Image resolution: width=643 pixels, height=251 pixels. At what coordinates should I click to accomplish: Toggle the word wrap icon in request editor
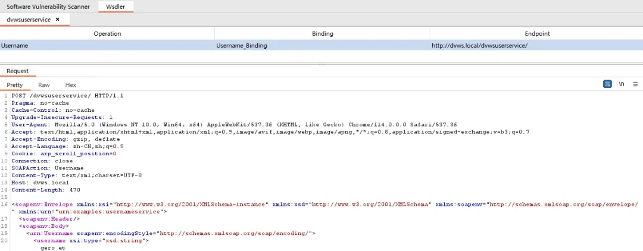[x=607, y=84]
